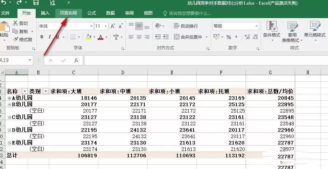Image resolution: width=328 pixels, height=169 pixels.
Task: Open the fill color dropdown arrow
Action: 94,37
